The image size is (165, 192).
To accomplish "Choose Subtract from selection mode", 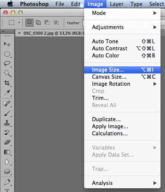I will 47,23.
